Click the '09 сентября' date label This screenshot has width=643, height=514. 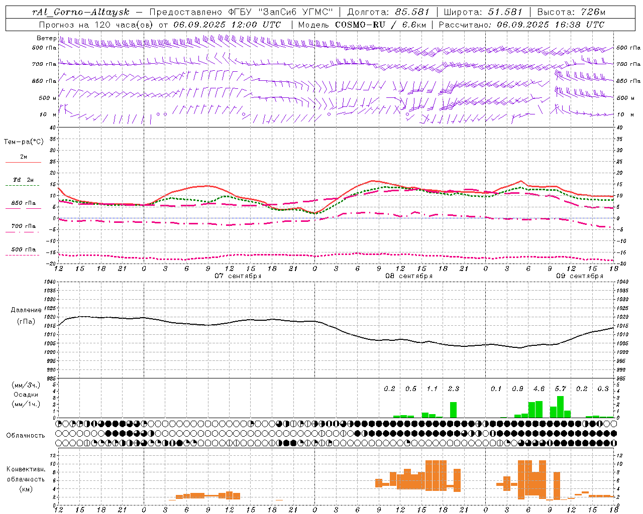pyautogui.click(x=580, y=276)
